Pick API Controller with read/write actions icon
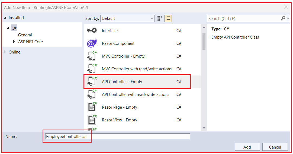This screenshot has height=154, width=293. [x=92, y=94]
